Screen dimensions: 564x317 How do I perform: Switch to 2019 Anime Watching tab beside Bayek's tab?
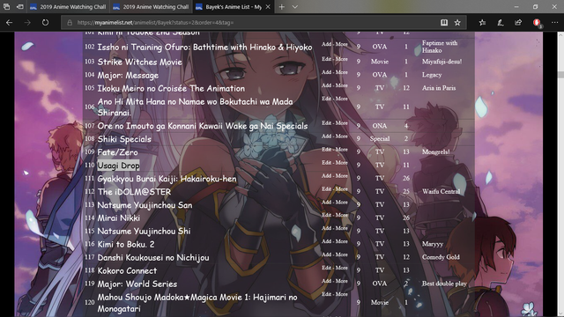[151, 7]
